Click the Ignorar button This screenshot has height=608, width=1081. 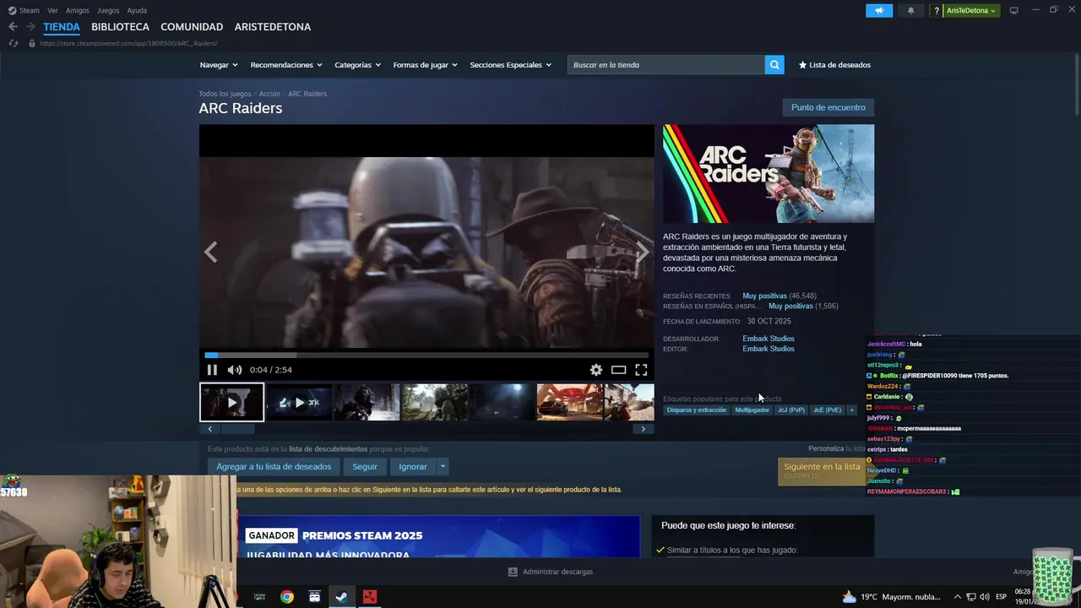(413, 466)
